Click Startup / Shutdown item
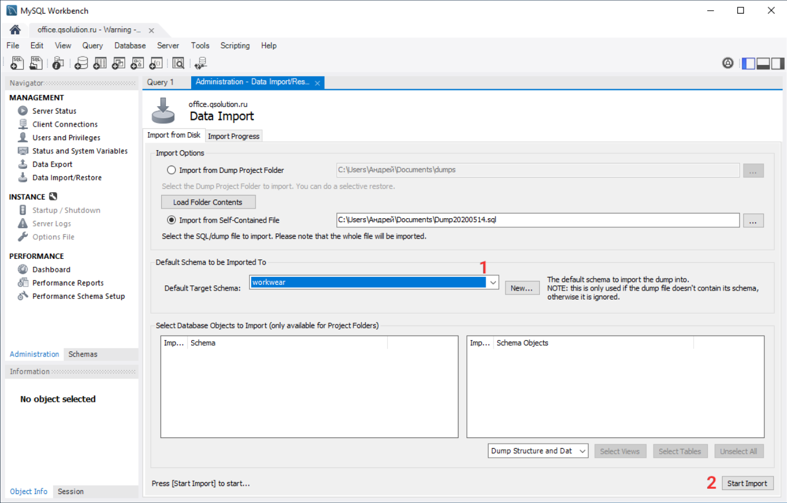787x503 pixels. [x=66, y=210]
